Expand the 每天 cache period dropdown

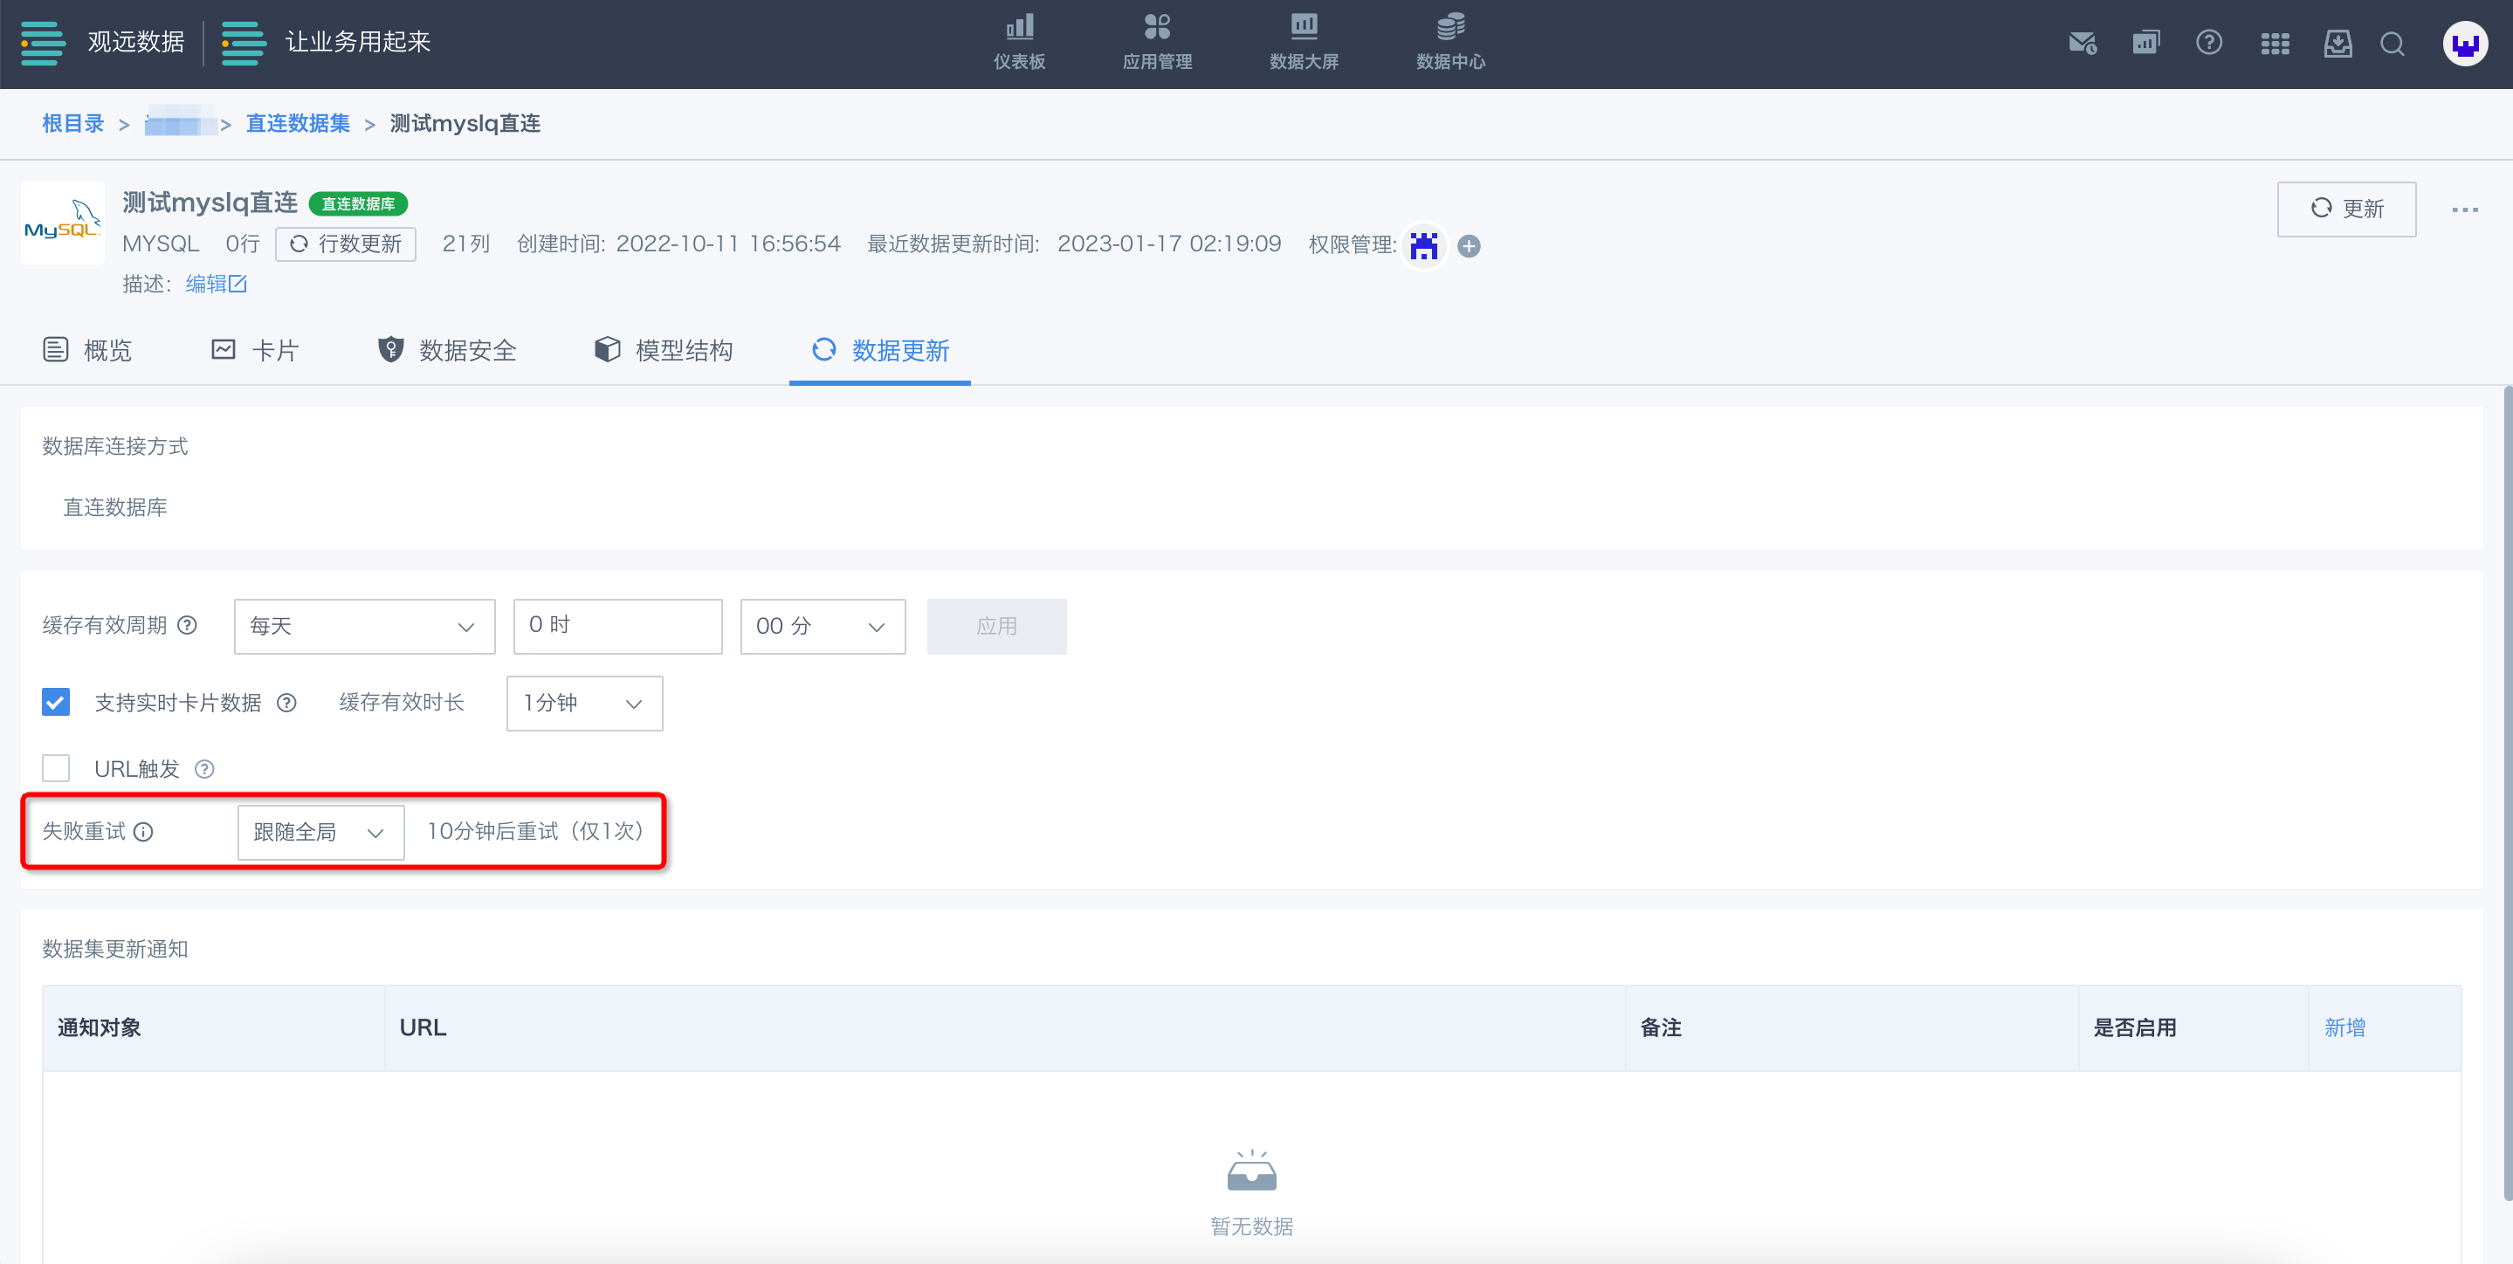coord(364,626)
